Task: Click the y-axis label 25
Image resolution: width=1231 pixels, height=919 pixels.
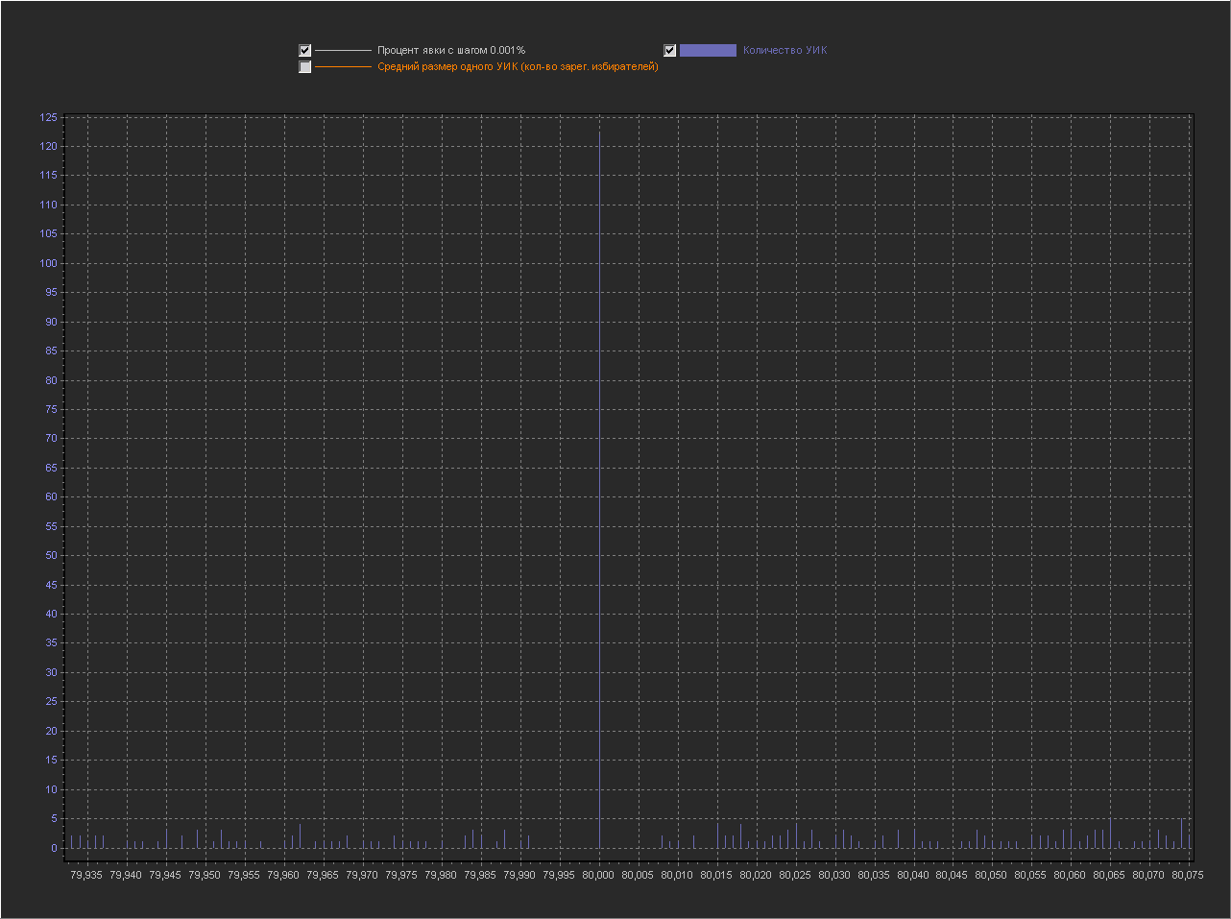Action: (52, 701)
